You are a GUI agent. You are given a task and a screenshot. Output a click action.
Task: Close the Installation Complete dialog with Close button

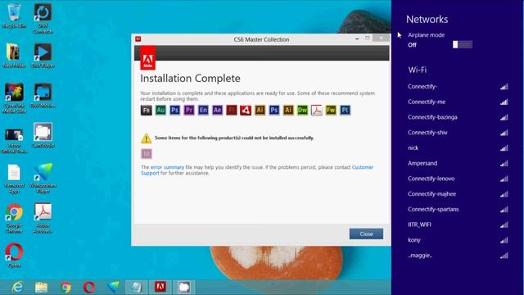tap(366, 234)
